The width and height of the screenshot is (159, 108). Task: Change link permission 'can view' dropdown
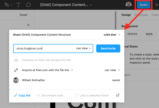point(112,70)
